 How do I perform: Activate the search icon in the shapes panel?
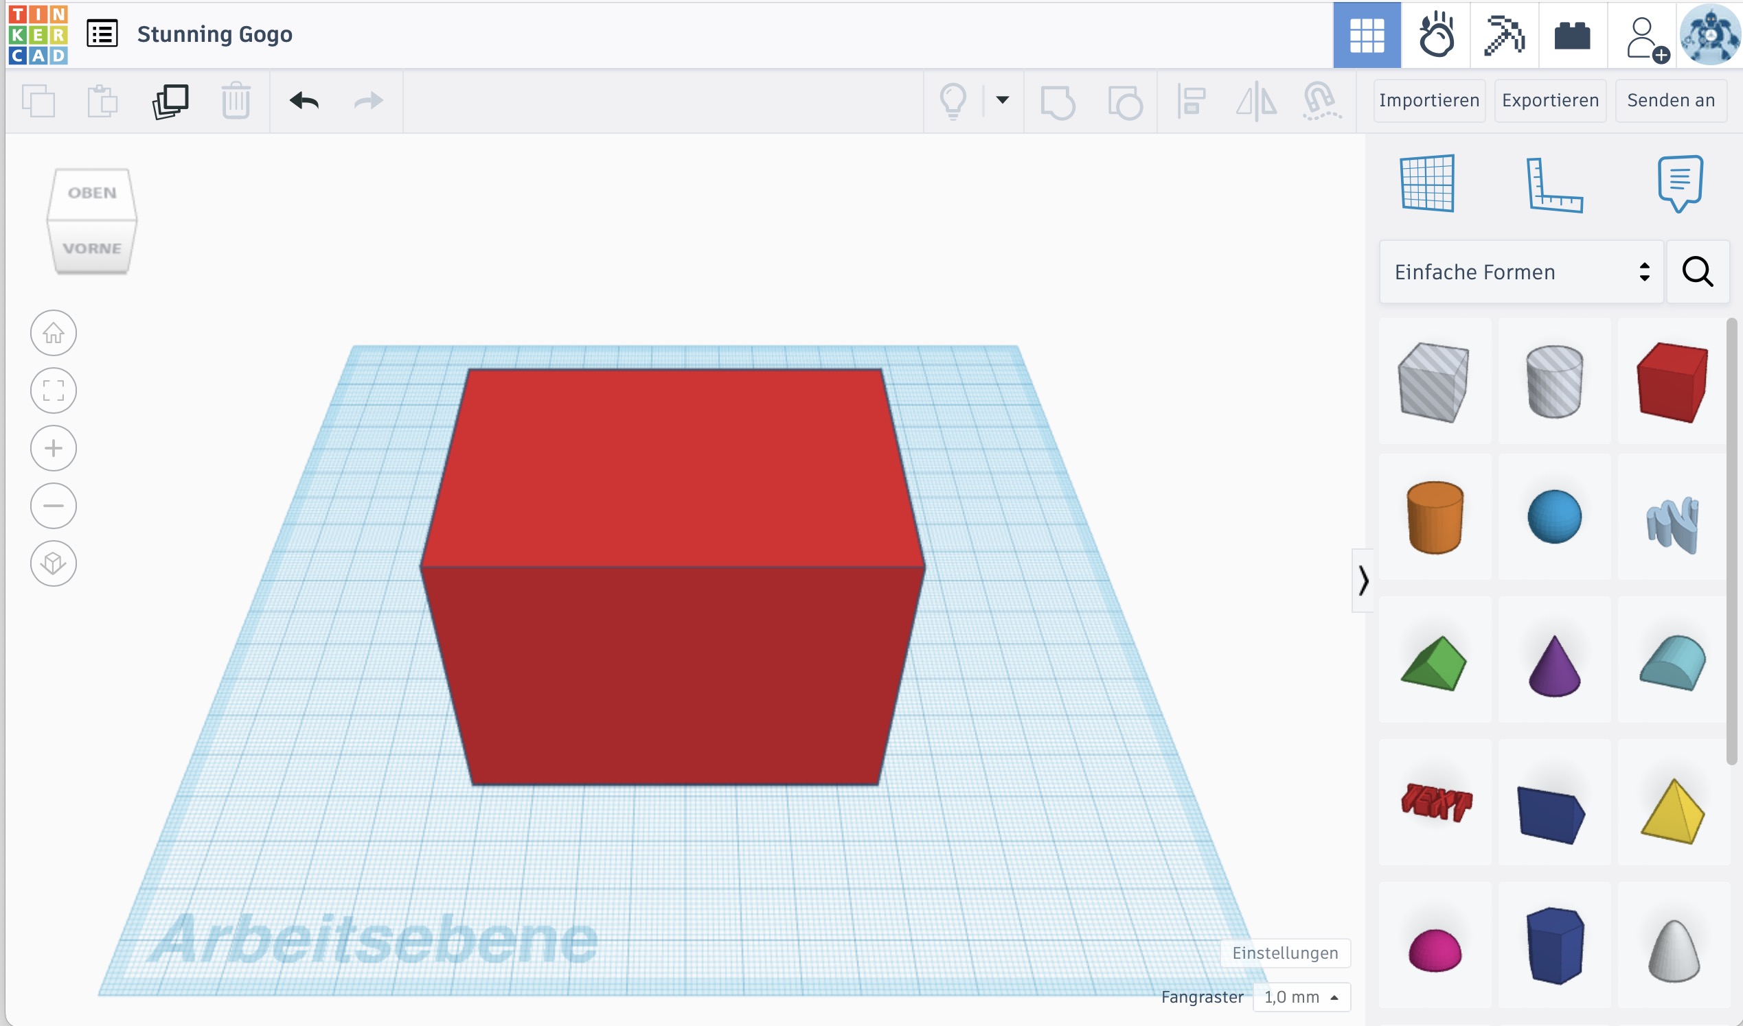coord(1698,272)
